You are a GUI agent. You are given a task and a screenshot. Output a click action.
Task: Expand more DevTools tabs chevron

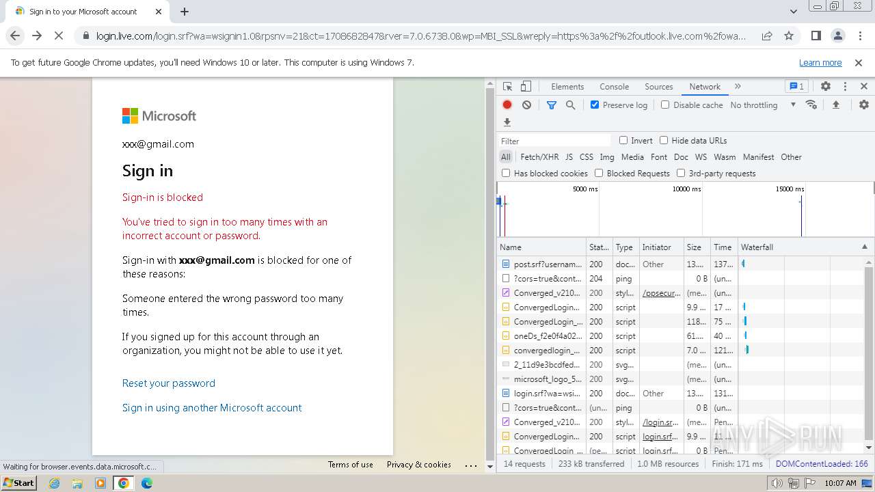738,87
